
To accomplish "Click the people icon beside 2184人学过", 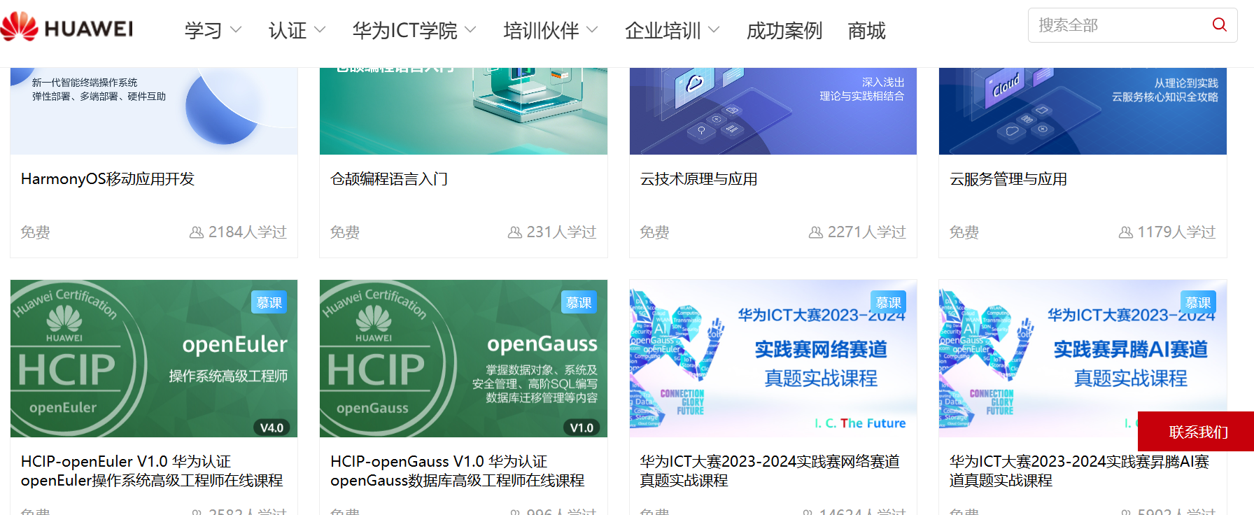I will tap(197, 232).
